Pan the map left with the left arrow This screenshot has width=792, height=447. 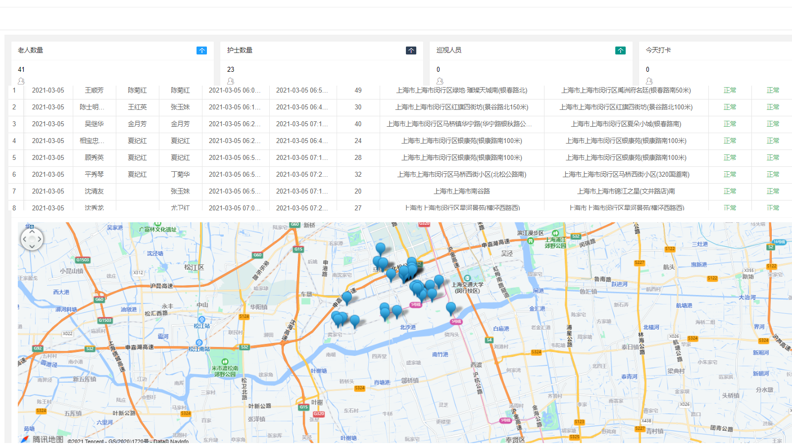tap(24, 240)
